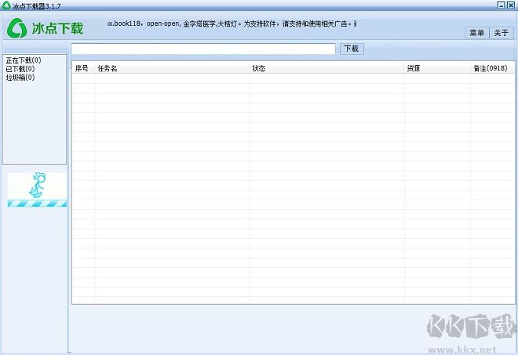Sort by the 序号 column header
The height and width of the screenshot is (355, 518).
[x=83, y=68]
